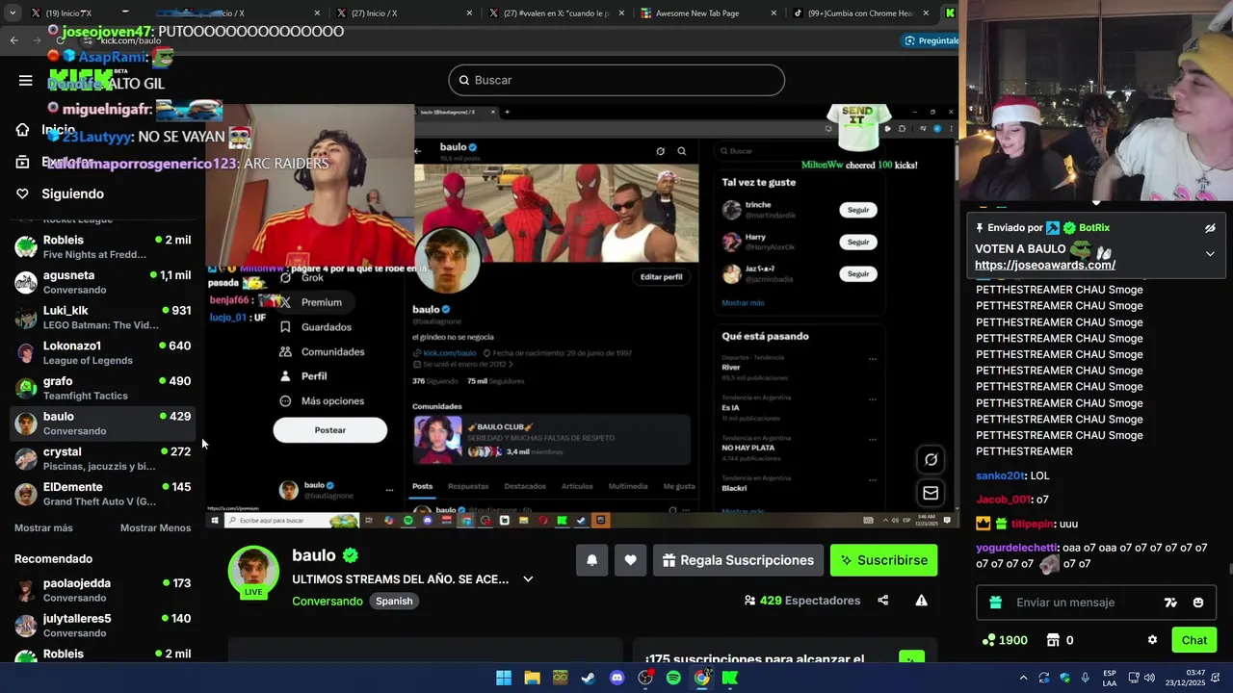Click the green Suscribirse button
Screen dimensions: 1233x693
tap(883, 560)
